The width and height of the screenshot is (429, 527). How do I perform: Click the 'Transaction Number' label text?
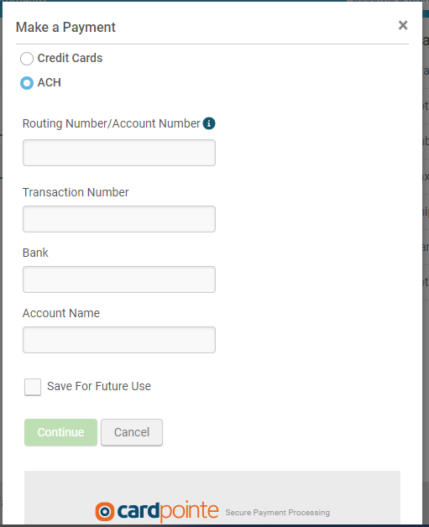pyautogui.click(x=76, y=192)
